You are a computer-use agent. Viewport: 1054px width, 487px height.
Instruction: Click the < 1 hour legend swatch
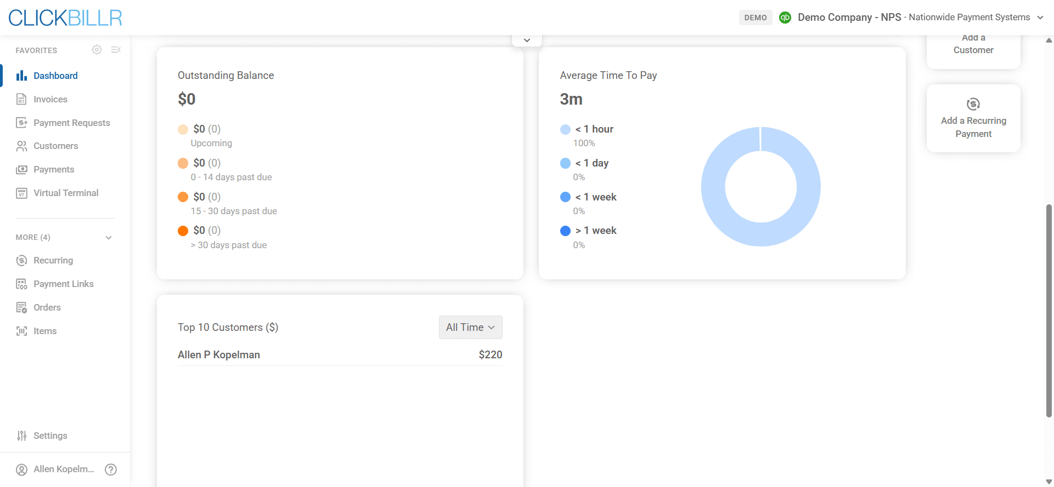pyautogui.click(x=566, y=130)
